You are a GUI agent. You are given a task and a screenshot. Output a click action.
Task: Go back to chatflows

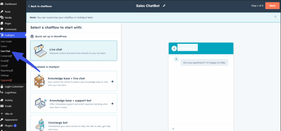click(x=40, y=6)
